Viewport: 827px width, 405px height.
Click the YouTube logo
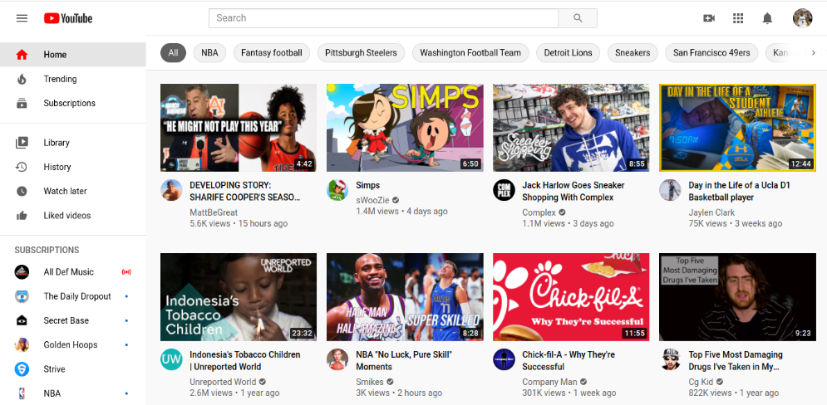pyautogui.click(x=68, y=18)
